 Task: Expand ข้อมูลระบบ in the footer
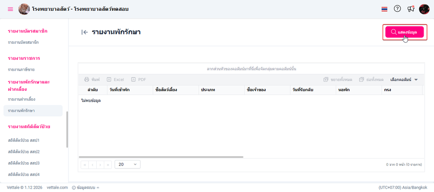(85, 188)
